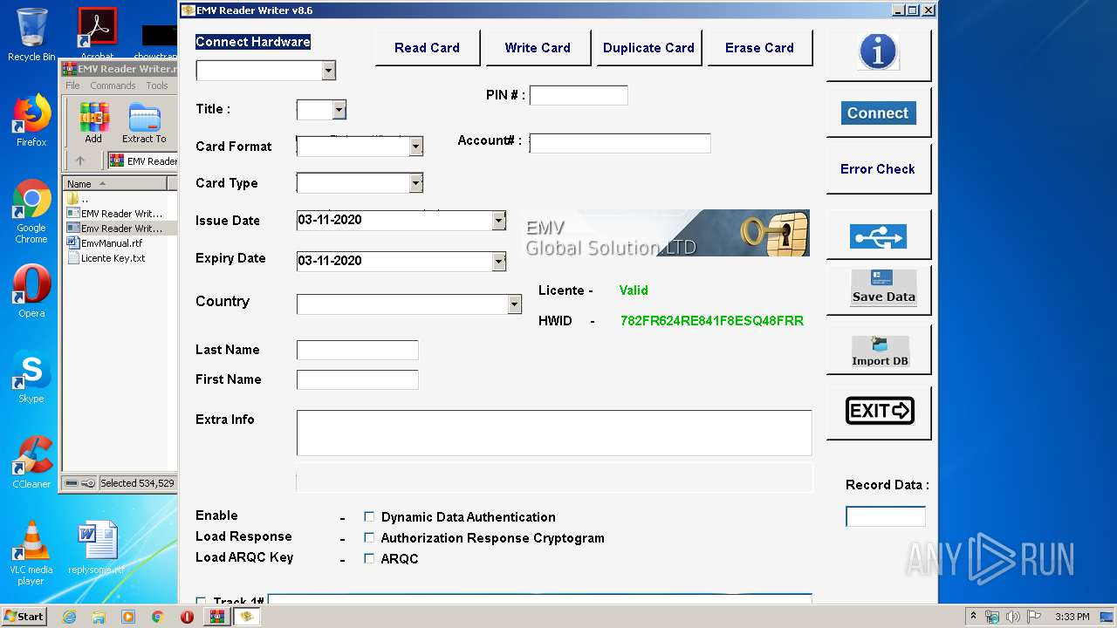This screenshot has width=1117, height=628.
Task: Open Opera taskbar icon
Action: pos(187,617)
